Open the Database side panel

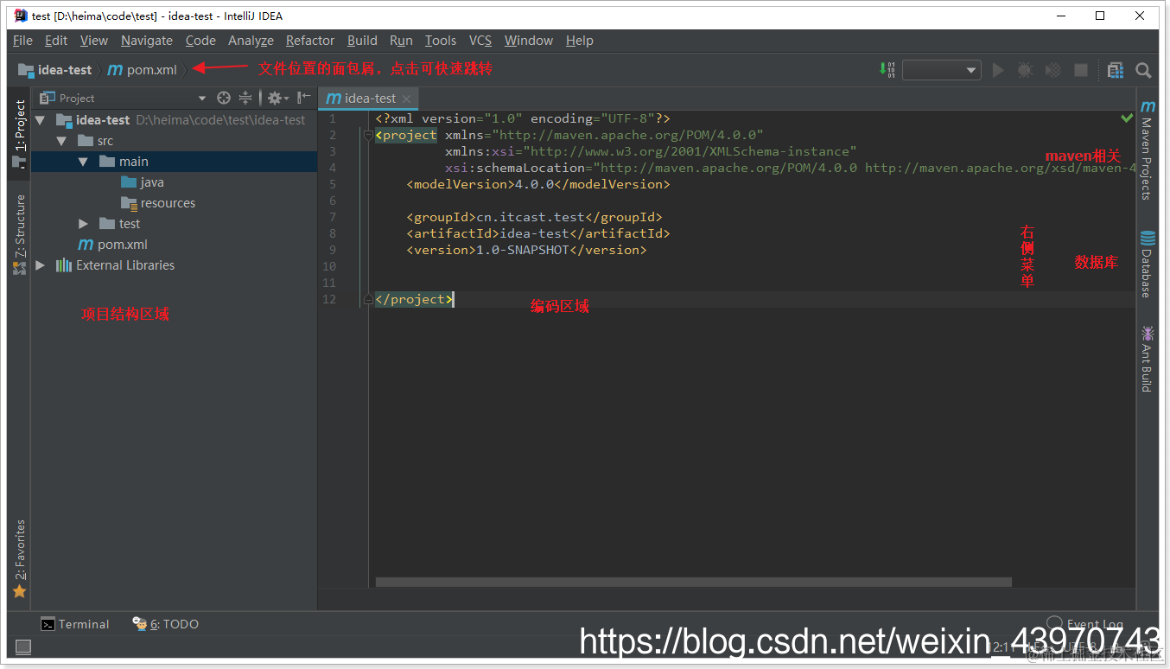[1147, 264]
